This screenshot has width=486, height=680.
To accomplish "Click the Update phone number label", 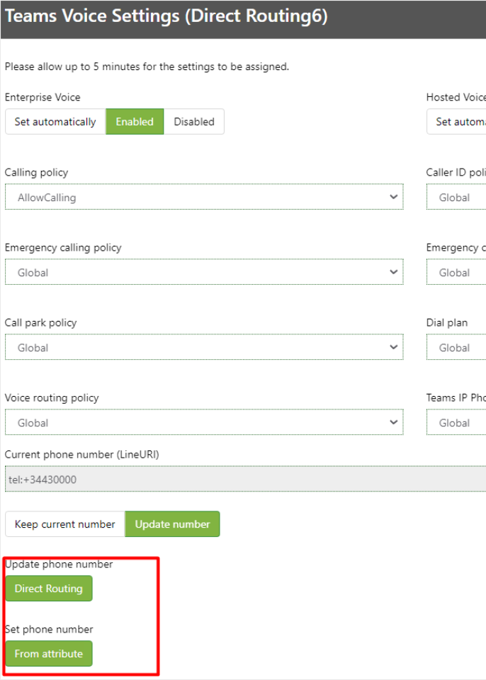I will [59, 565].
